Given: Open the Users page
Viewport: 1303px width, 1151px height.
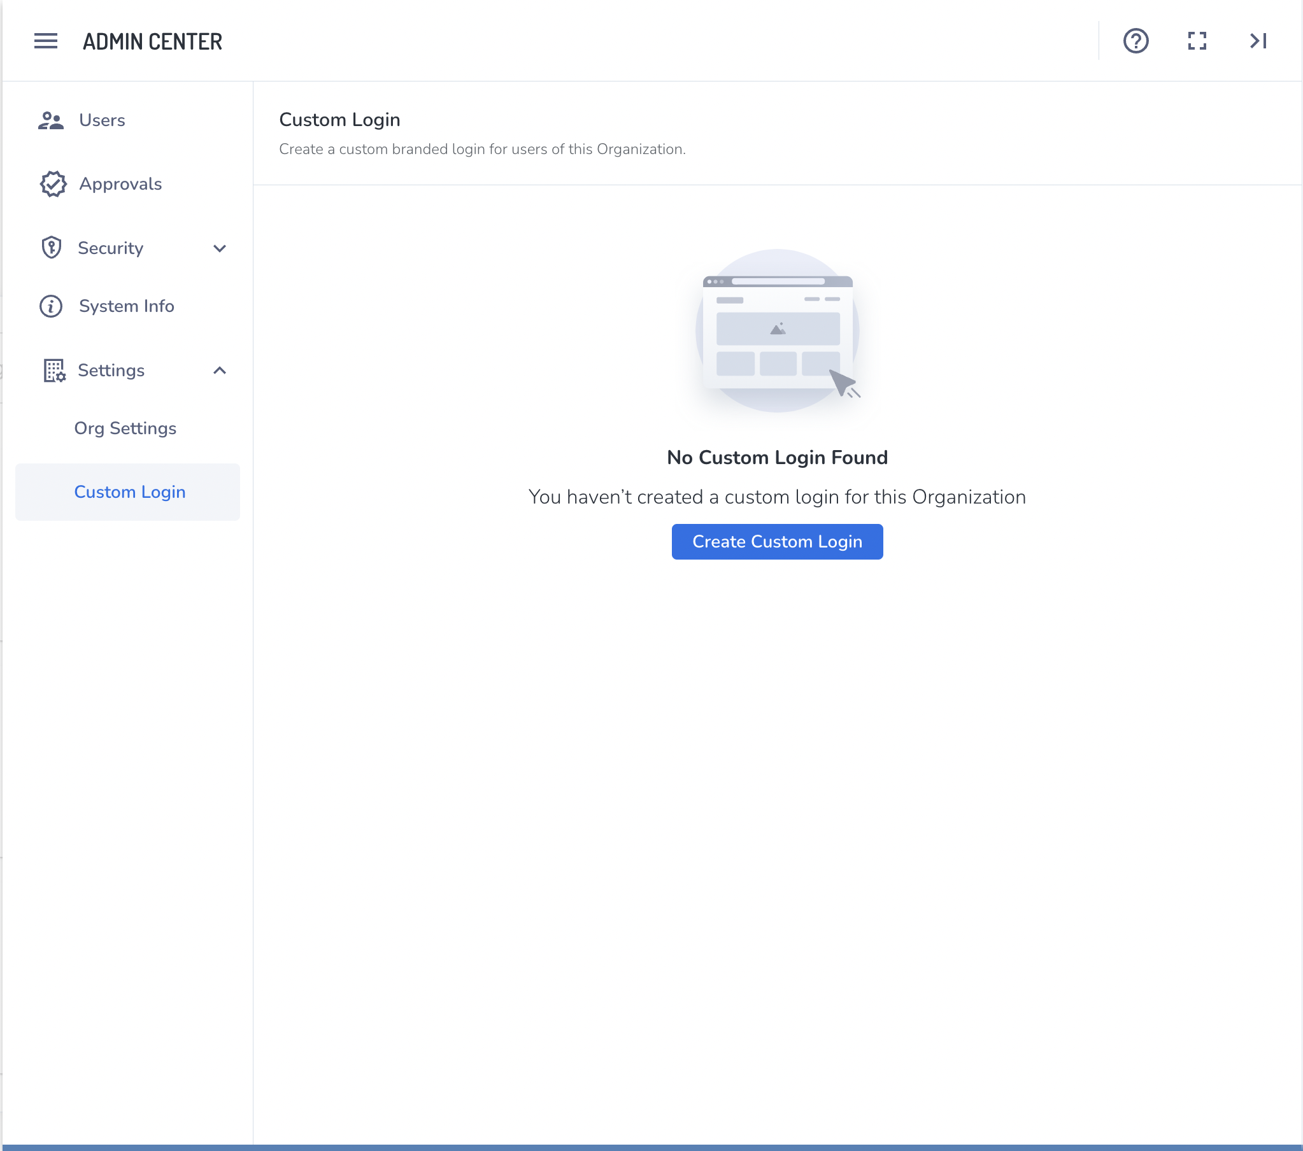Looking at the screenshot, I should 102,120.
